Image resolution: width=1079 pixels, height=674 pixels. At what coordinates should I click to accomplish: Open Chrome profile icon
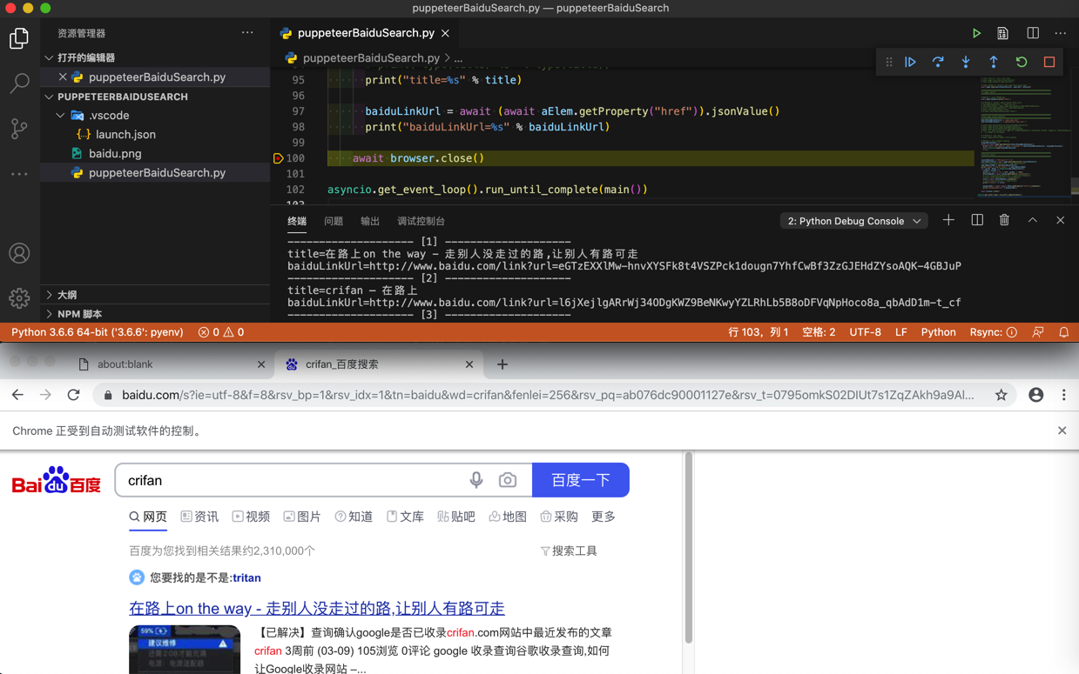(x=1035, y=395)
